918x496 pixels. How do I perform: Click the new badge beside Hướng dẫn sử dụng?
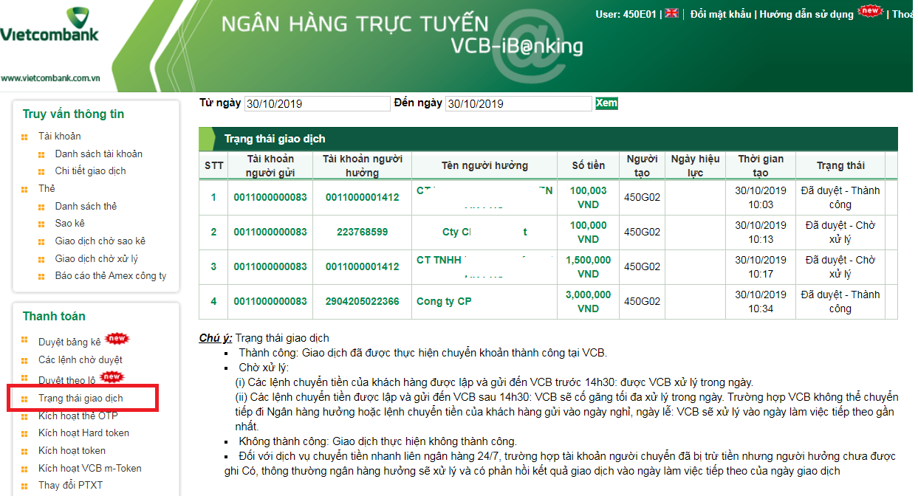click(x=871, y=10)
